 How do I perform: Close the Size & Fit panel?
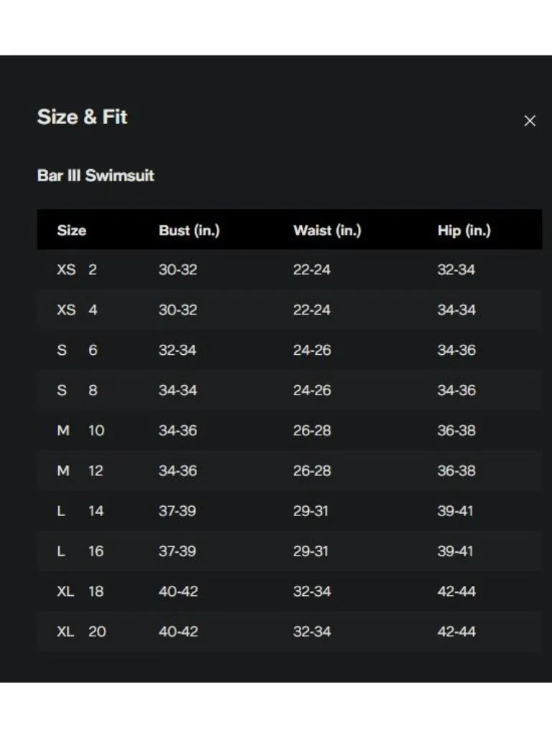(x=530, y=121)
